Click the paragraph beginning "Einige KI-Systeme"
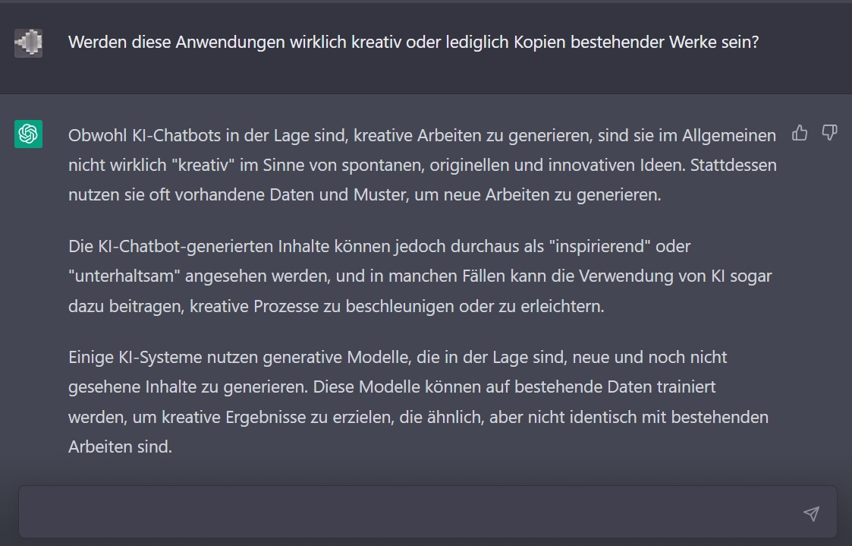 coord(418,402)
